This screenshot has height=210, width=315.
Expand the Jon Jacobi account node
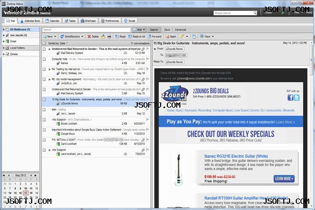(4, 35)
